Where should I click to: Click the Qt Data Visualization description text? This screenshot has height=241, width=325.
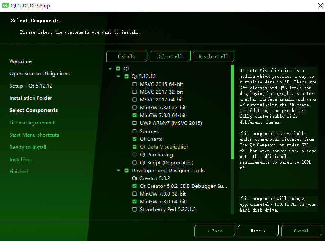pyautogui.click(x=278, y=119)
